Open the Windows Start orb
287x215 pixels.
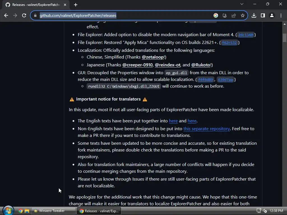coord(8,211)
